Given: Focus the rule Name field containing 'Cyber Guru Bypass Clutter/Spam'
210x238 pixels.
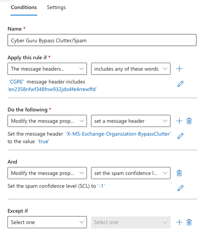Looking at the screenshot, I should [x=102, y=40].
